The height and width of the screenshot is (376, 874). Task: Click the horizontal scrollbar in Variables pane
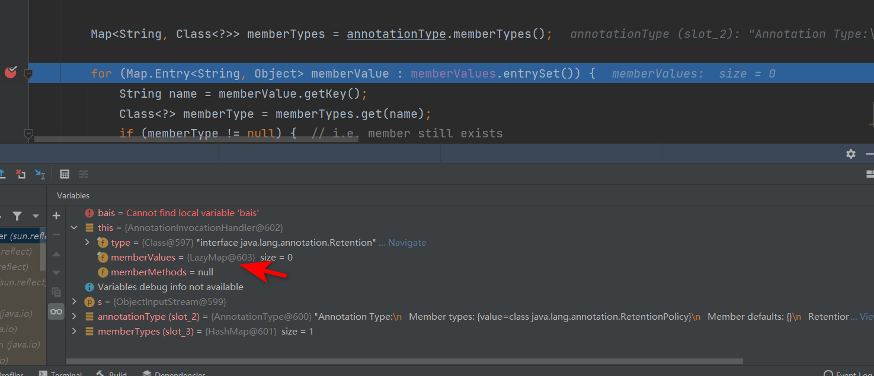click(x=403, y=361)
